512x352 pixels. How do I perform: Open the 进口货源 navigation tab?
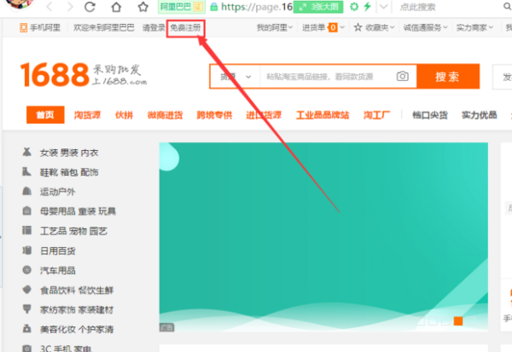click(x=264, y=115)
